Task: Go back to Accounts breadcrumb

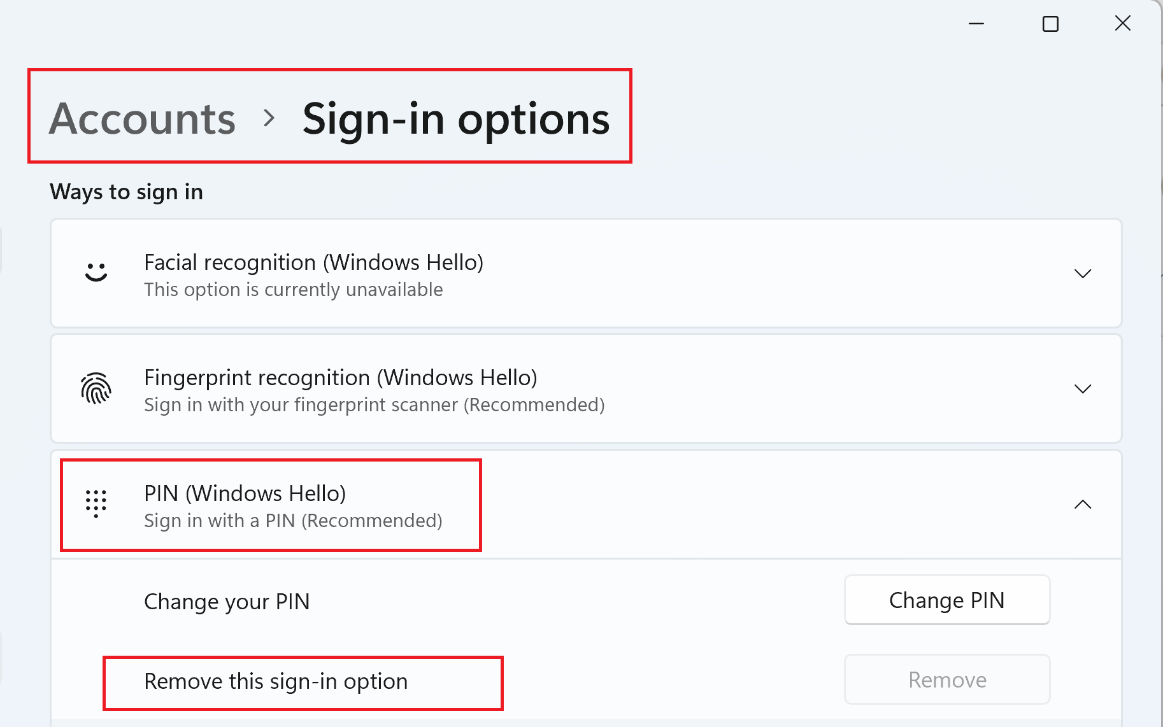Action: pyautogui.click(x=143, y=118)
